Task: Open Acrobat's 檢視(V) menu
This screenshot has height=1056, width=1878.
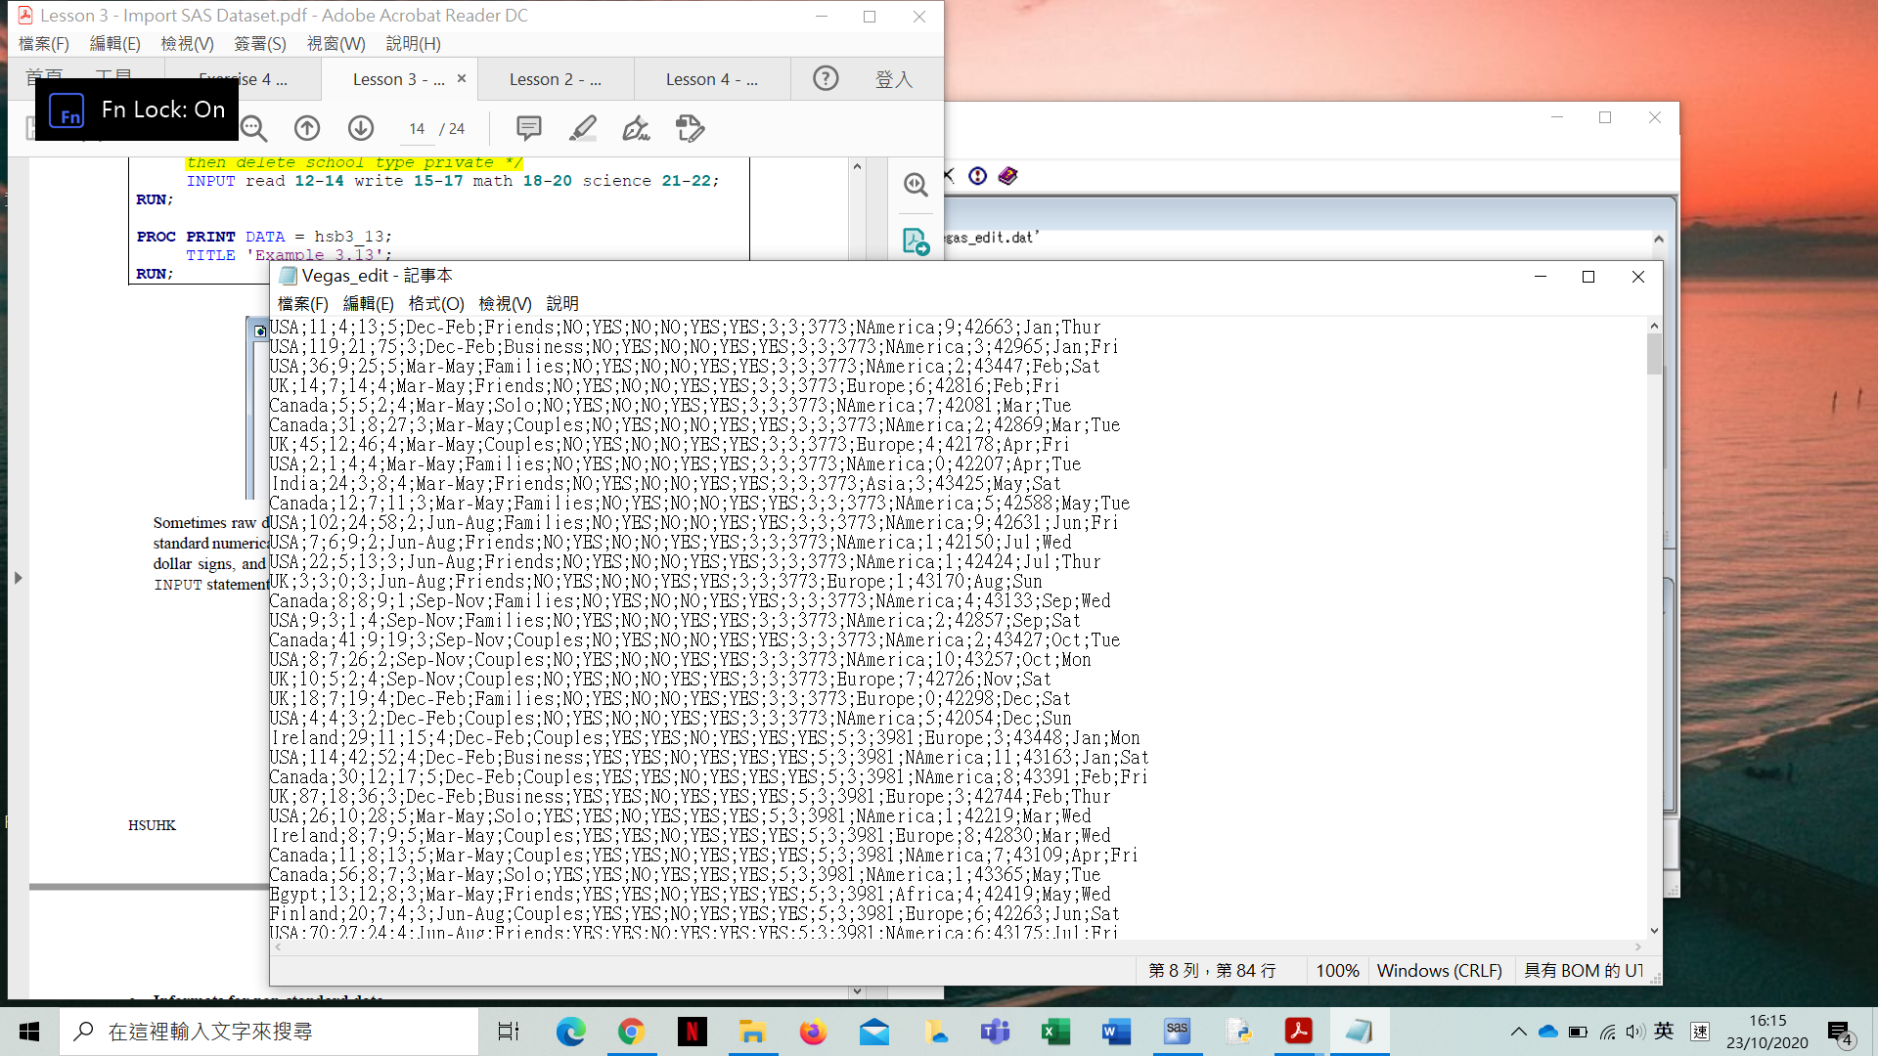Action: [x=187, y=44]
